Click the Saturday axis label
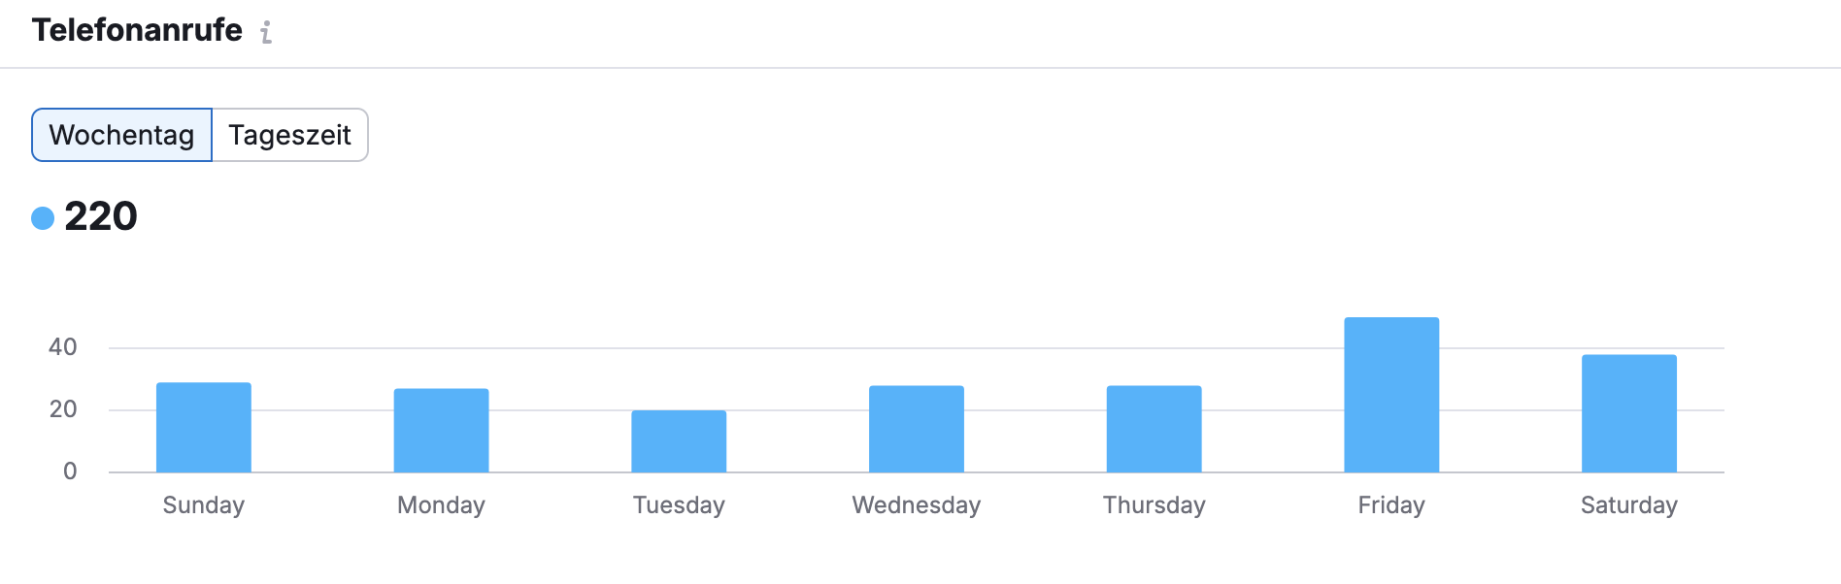This screenshot has height=584, width=1841. point(1629,505)
